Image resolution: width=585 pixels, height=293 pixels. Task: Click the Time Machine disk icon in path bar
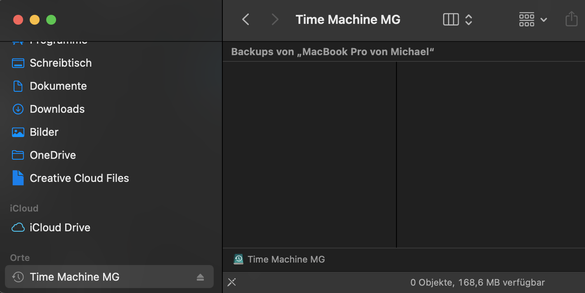pyautogui.click(x=238, y=259)
